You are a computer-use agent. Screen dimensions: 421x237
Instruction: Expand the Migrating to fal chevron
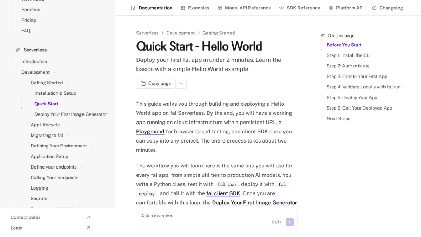click(x=68, y=136)
